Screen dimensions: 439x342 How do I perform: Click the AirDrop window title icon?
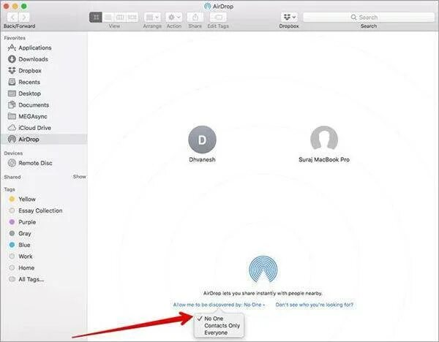point(208,6)
